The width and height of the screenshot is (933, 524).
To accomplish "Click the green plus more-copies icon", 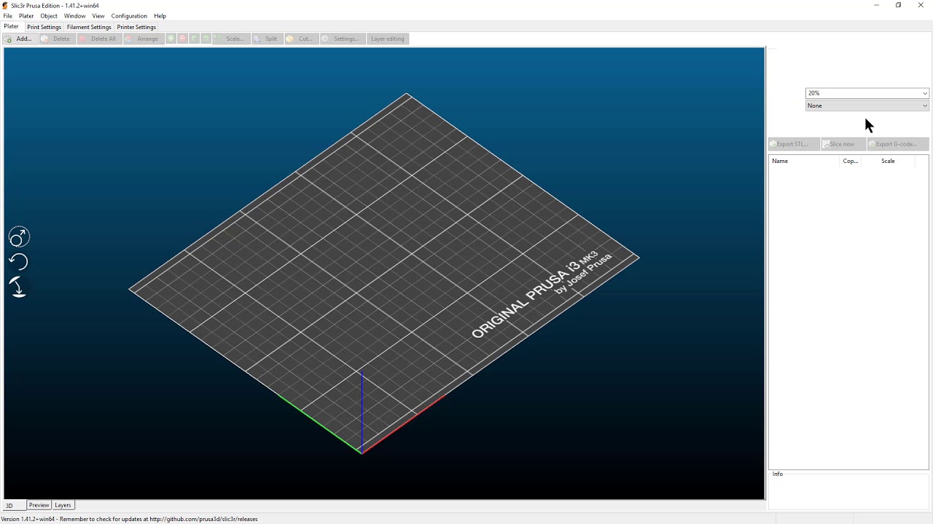I will [171, 39].
